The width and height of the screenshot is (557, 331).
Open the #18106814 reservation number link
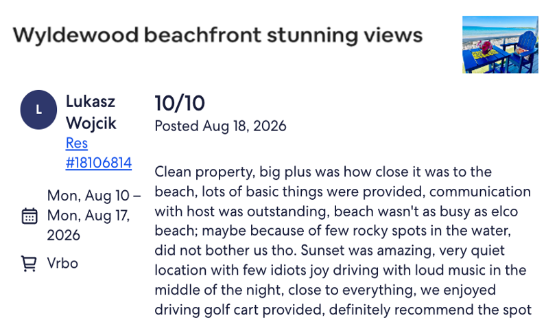(99, 163)
